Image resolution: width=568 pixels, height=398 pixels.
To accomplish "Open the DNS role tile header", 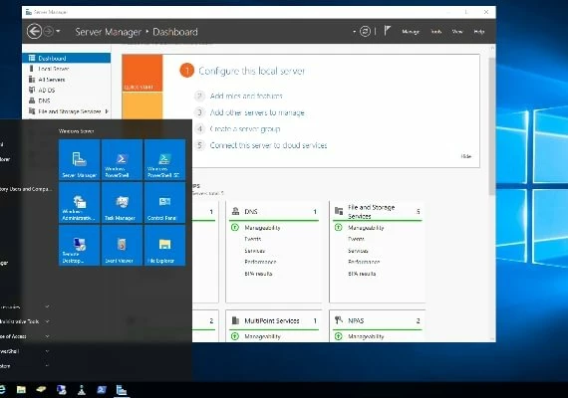I will [x=274, y=212].
